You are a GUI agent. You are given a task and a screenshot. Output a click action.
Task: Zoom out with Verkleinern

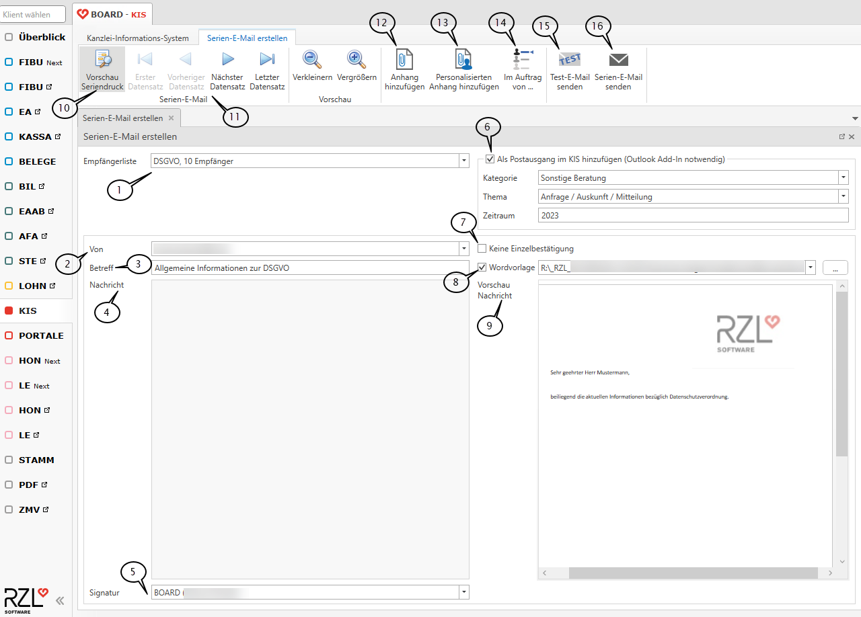[x=312, y=60]
